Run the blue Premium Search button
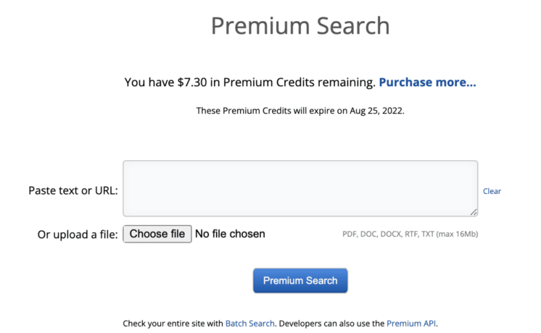Image resolution: width=541 pixels, height=333 pixels. tap(300, 280)
